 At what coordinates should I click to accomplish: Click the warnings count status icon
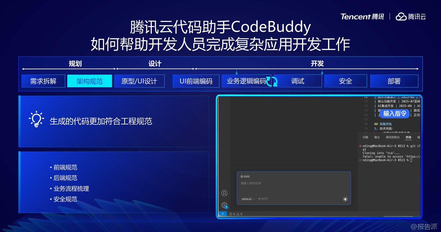tap(239, 214)
